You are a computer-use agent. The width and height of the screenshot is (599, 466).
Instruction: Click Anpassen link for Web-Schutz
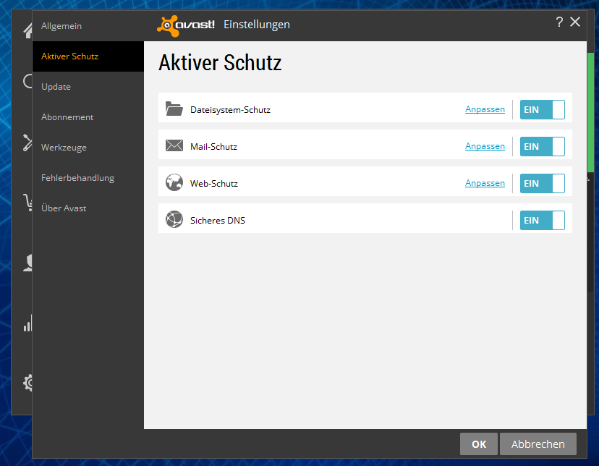pos(485,183)
